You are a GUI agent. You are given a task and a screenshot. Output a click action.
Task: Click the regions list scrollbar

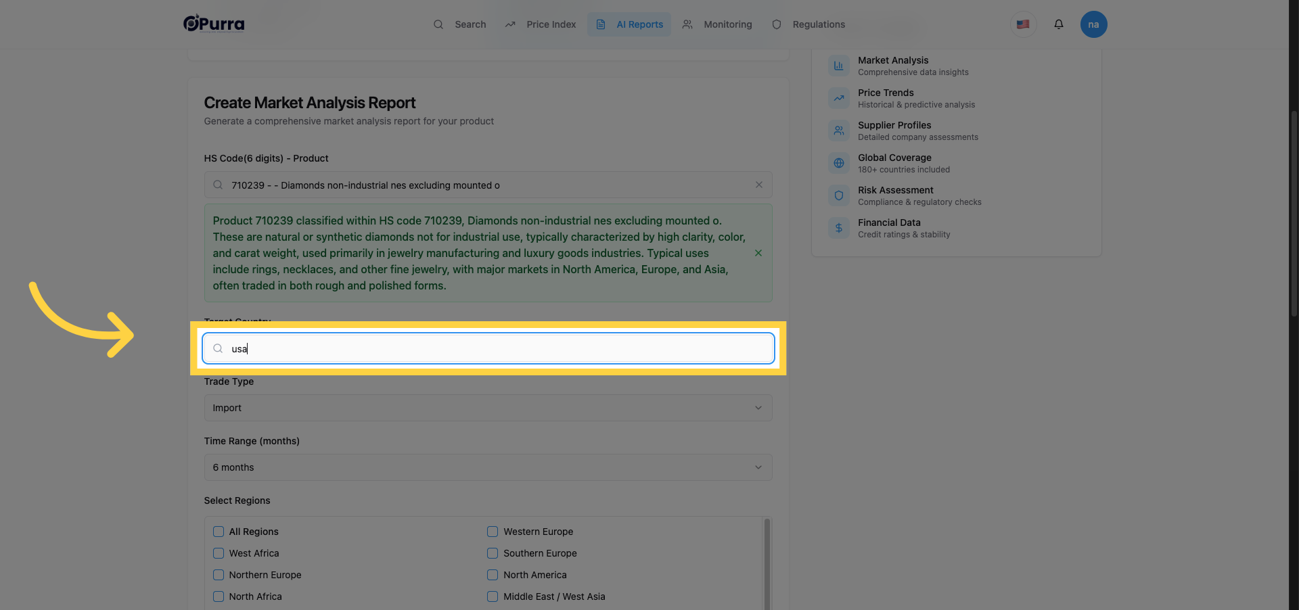[767, 563]
